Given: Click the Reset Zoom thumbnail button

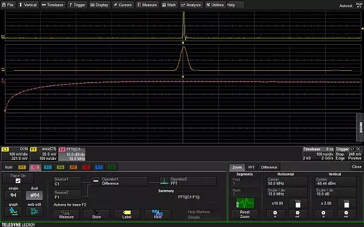Looking at the screenshot, I should point(245,203).
